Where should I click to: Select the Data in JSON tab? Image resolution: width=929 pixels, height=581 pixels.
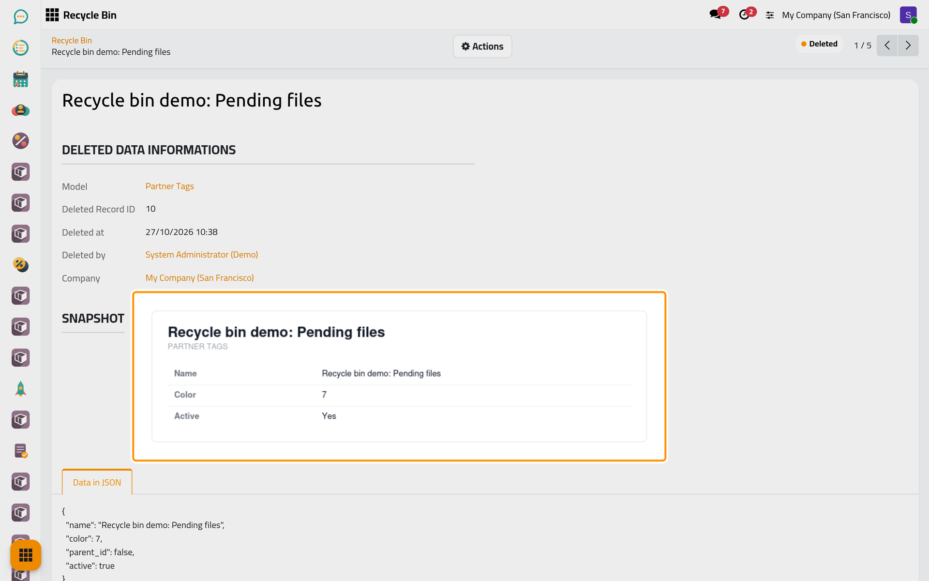pyautogui.click(x=97, y=482)
